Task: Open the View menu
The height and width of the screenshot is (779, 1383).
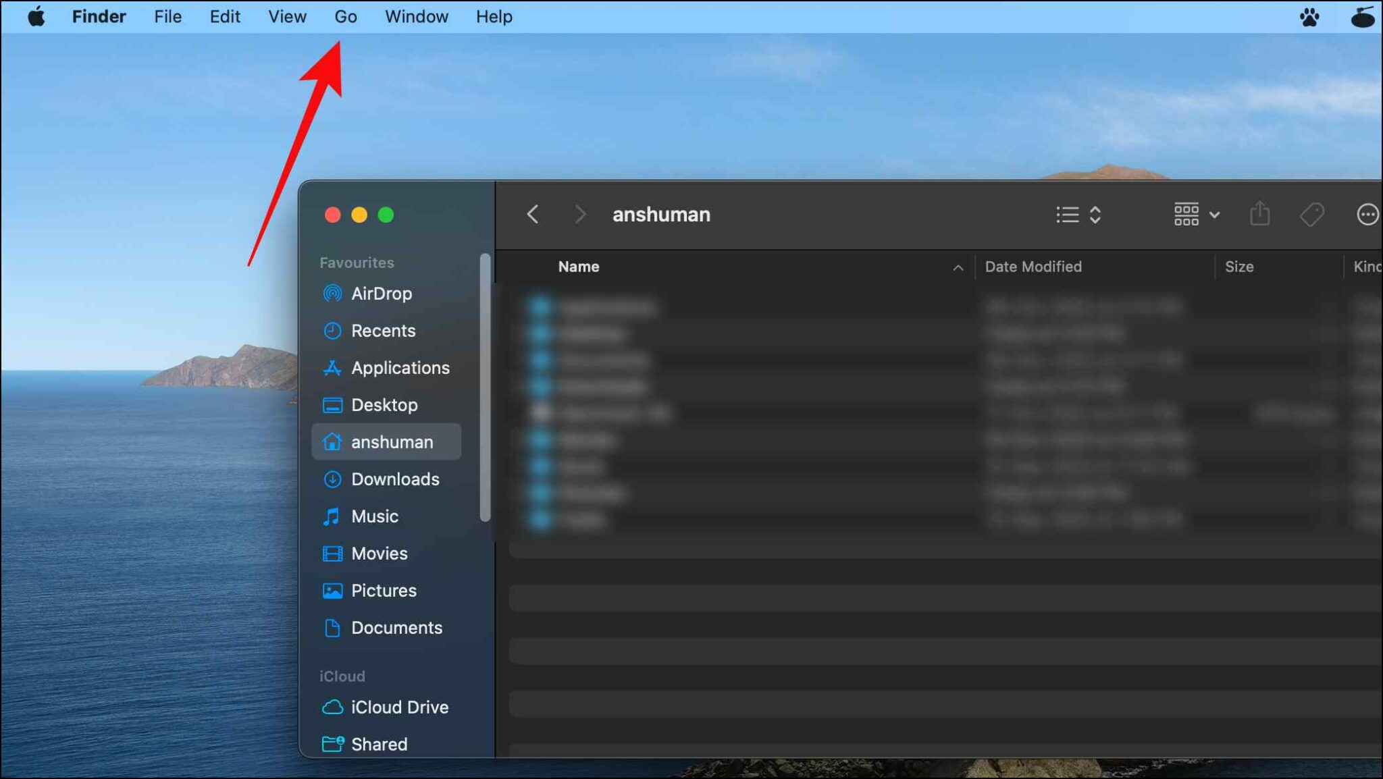Action: tap(286, 16)
